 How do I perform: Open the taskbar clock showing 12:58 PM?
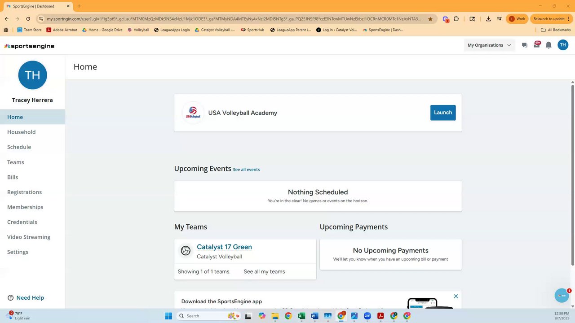(562, 316)
